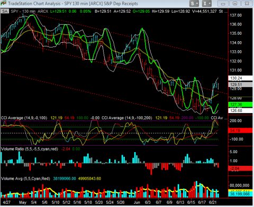Click the 131.00 price axis label
Screen dimensions: 254x207
pos(236,70)
